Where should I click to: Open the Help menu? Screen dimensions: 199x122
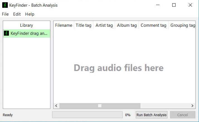[x=30, y=14]
